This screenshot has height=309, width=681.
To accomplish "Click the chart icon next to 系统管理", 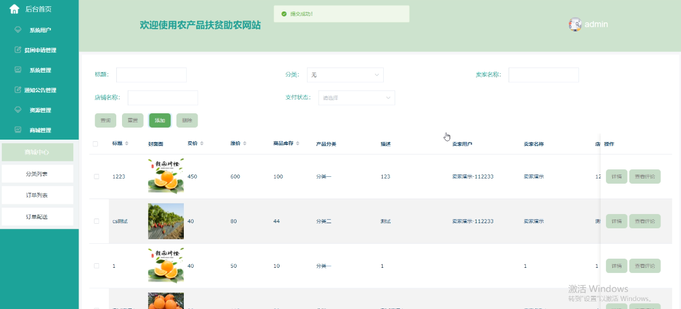I will (x=18, y=69).
